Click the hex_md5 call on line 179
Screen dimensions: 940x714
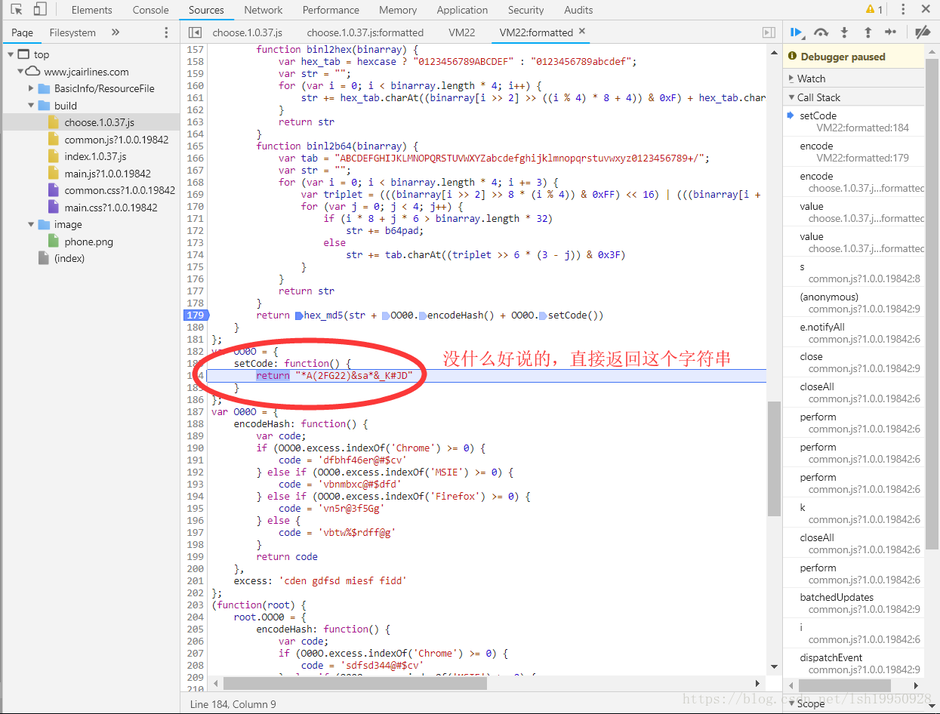(x=322, y=315)
